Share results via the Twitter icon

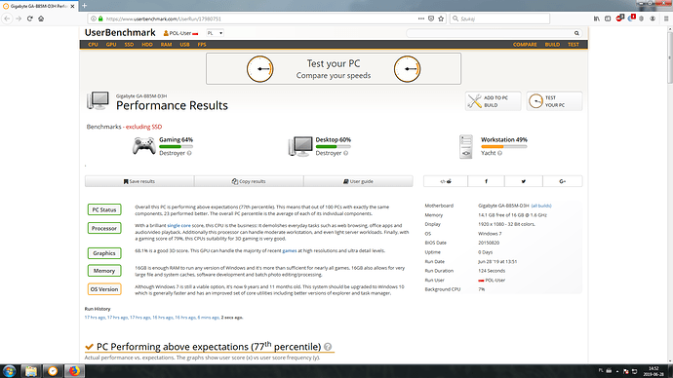click(x=523, y=181)
